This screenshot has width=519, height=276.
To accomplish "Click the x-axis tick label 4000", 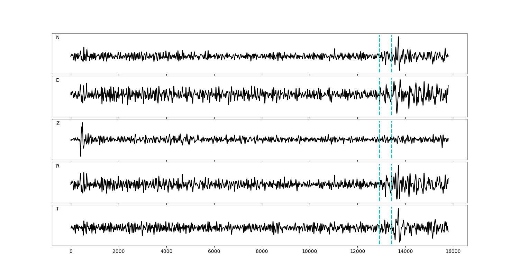I will click(166, 252).
